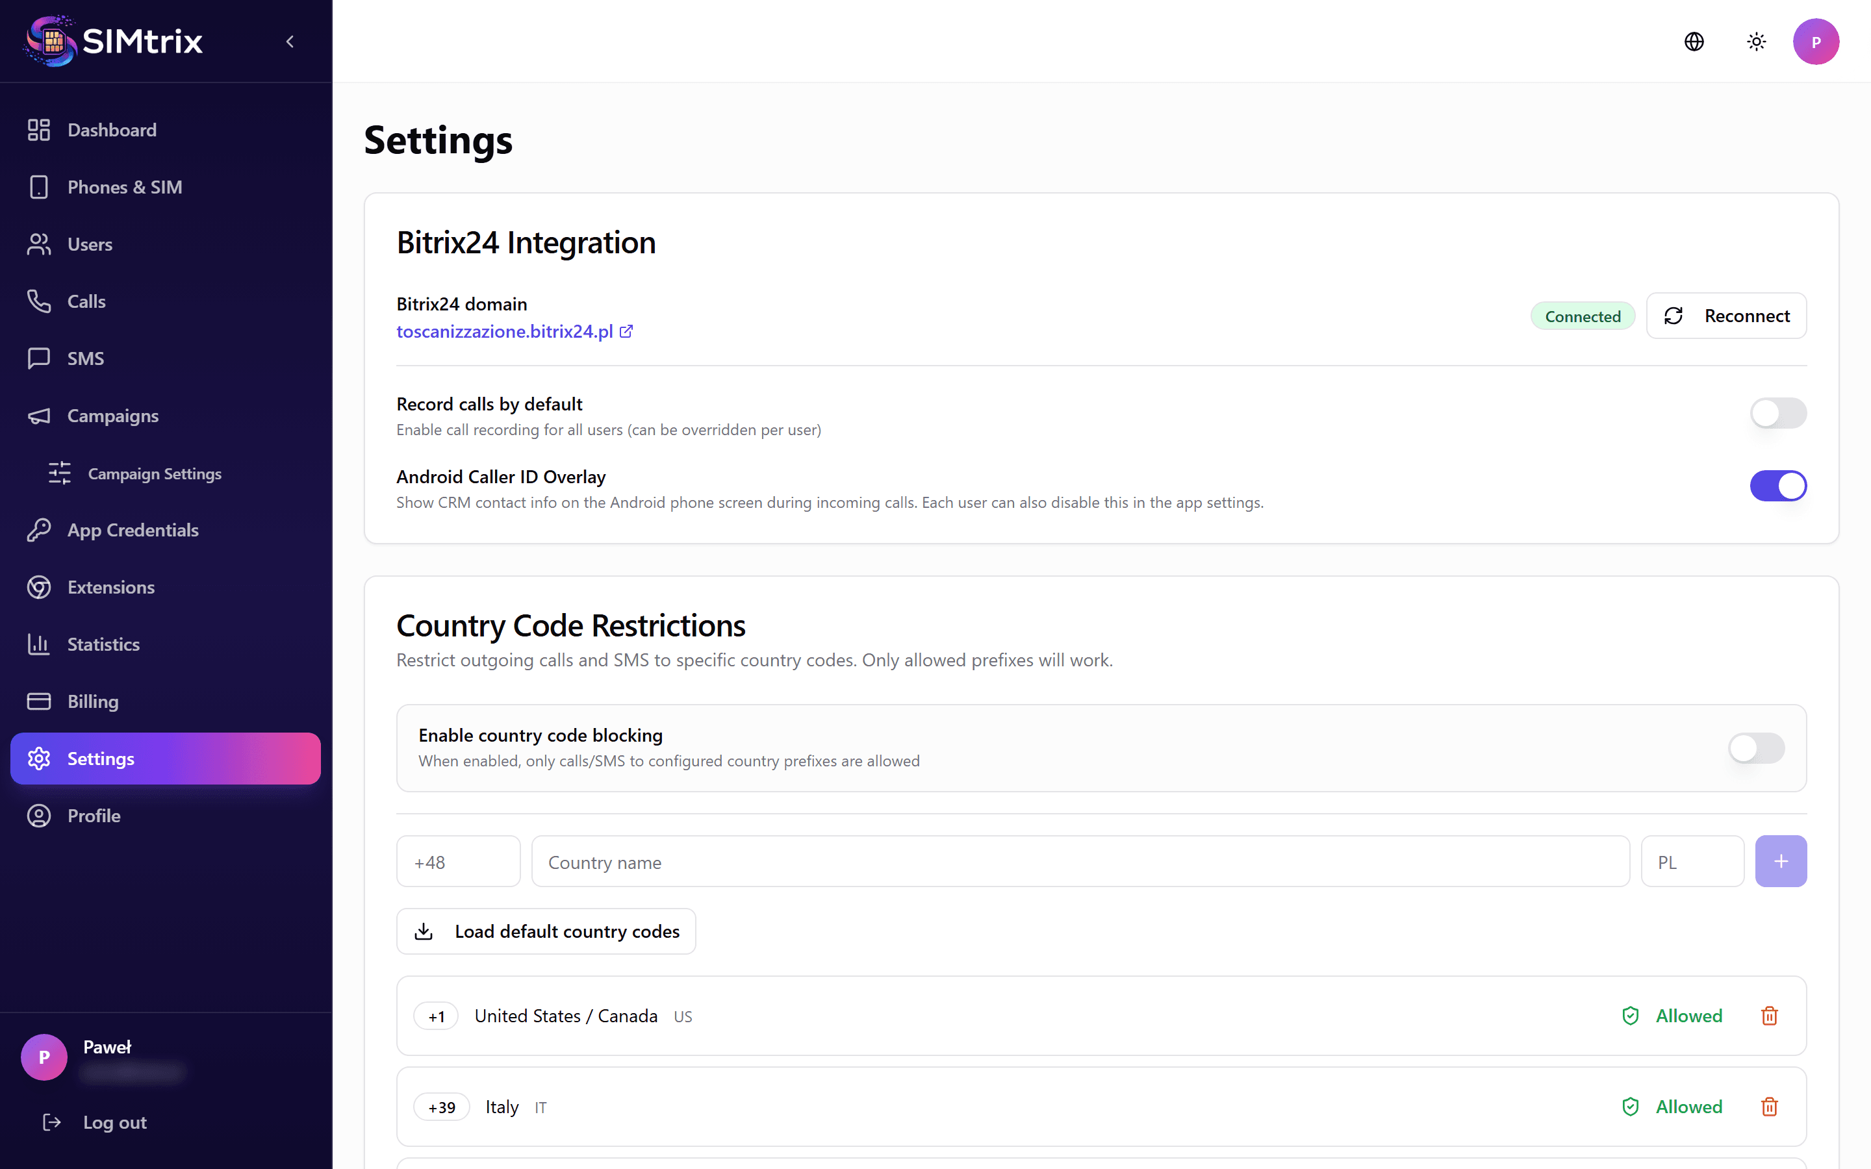The image size is (1871, 1169).
Task: Toggle light/dark theme sun icon
Action: tap(1756, 42)
